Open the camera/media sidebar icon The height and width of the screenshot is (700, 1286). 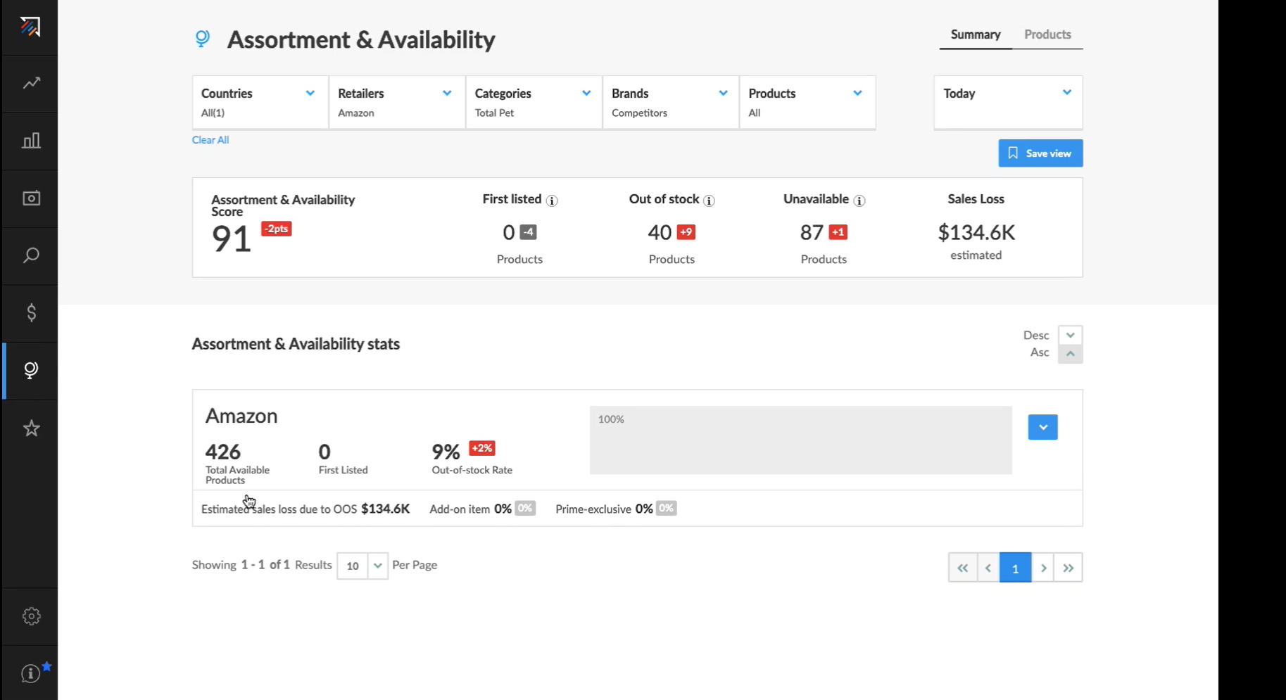tap(30, 198)
